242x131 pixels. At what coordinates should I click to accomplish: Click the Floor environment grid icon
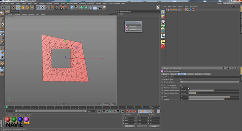pos(95,8)
